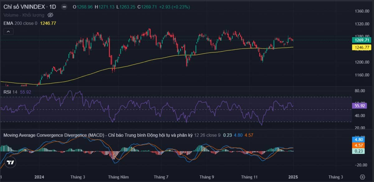Click Tháng 11 on the time axis
Viewport: 374px width, 182px height.
(249, 177)
